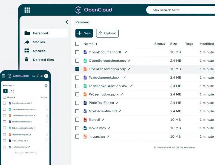Click the Enter search term field
This screenshot has width=215, height=166.
click(181, 10)
